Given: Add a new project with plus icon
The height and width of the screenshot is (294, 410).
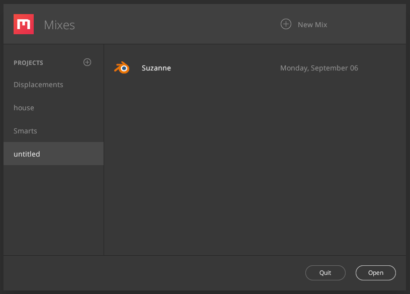Looking at the screenshot, I should [x=88, y=62].
